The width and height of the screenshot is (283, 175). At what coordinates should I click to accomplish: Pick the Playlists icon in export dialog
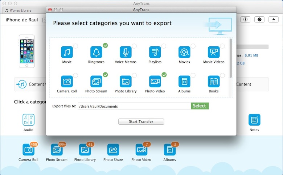(155, 52)
